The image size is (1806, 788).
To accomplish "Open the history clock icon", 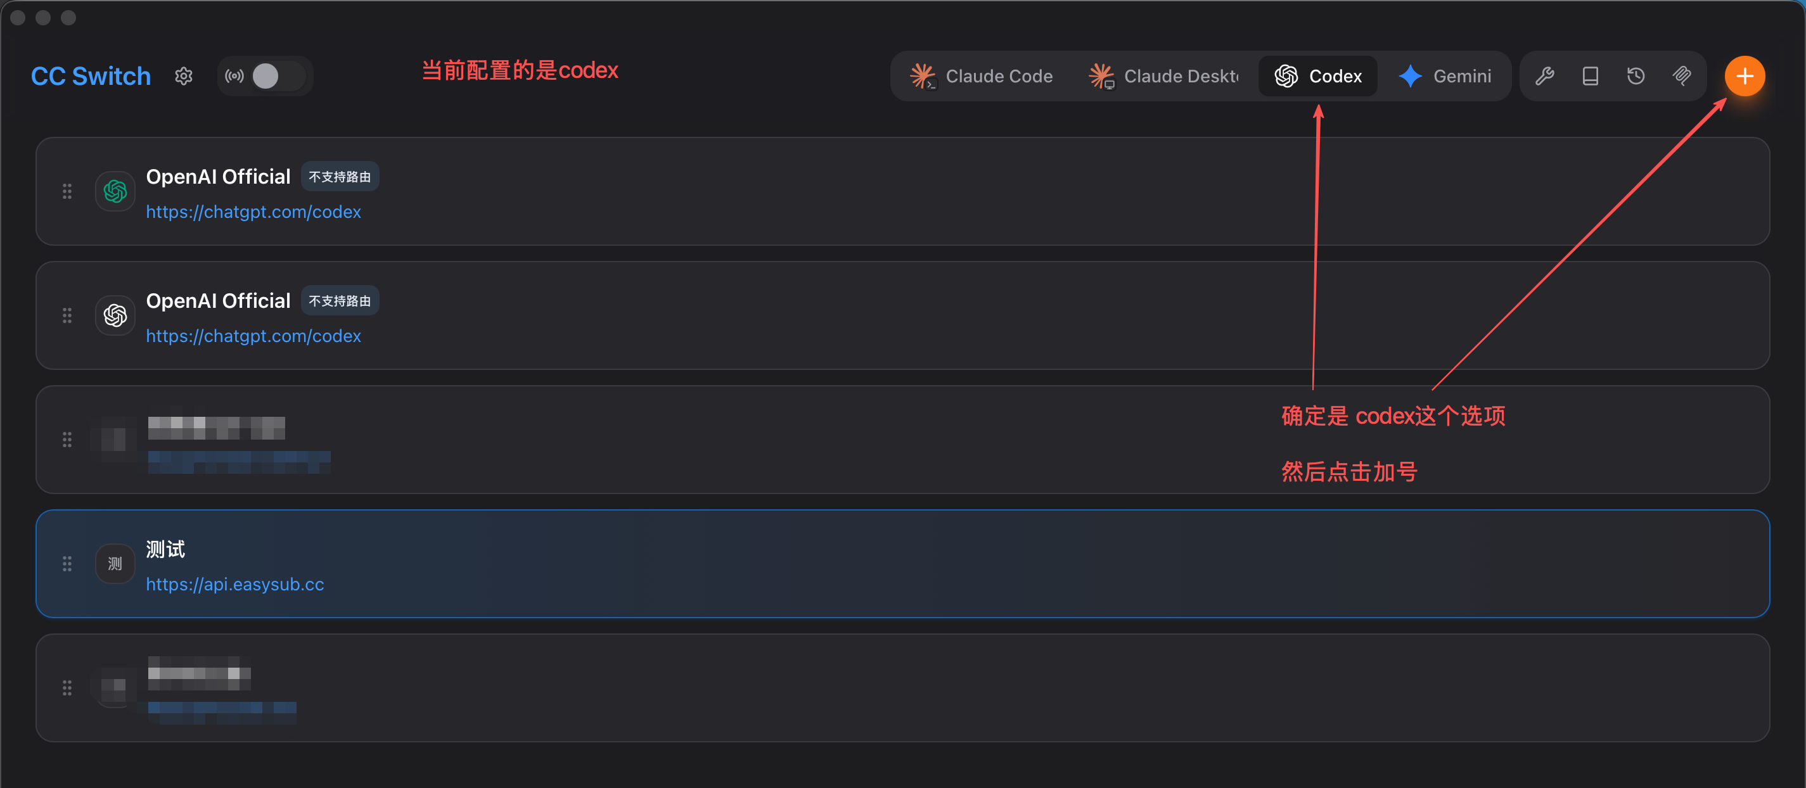I will pos(1636,76).
